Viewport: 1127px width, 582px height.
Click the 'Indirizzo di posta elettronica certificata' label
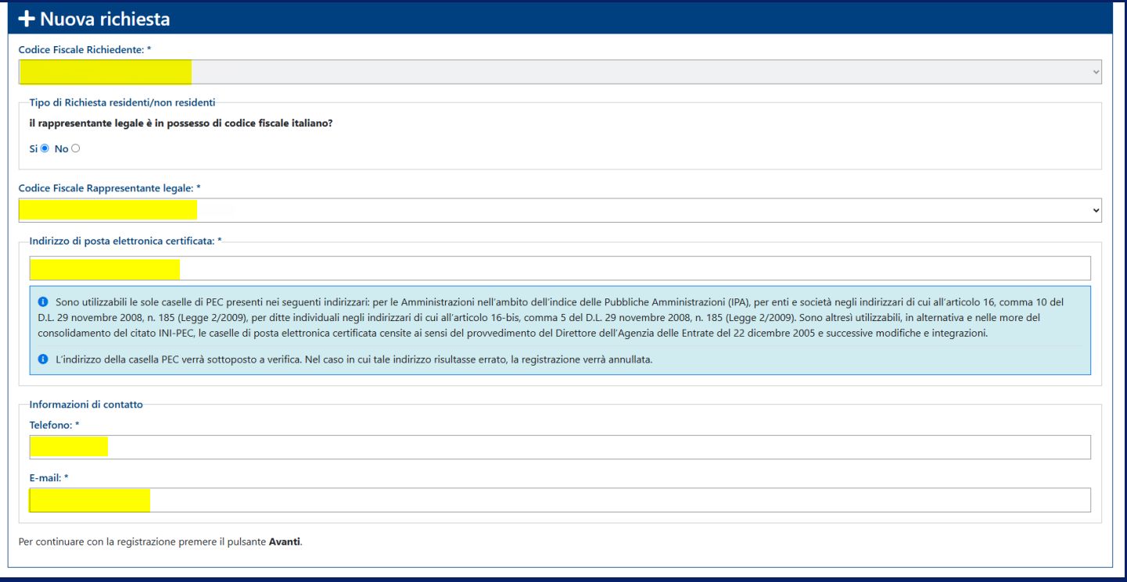pos(125,241)
